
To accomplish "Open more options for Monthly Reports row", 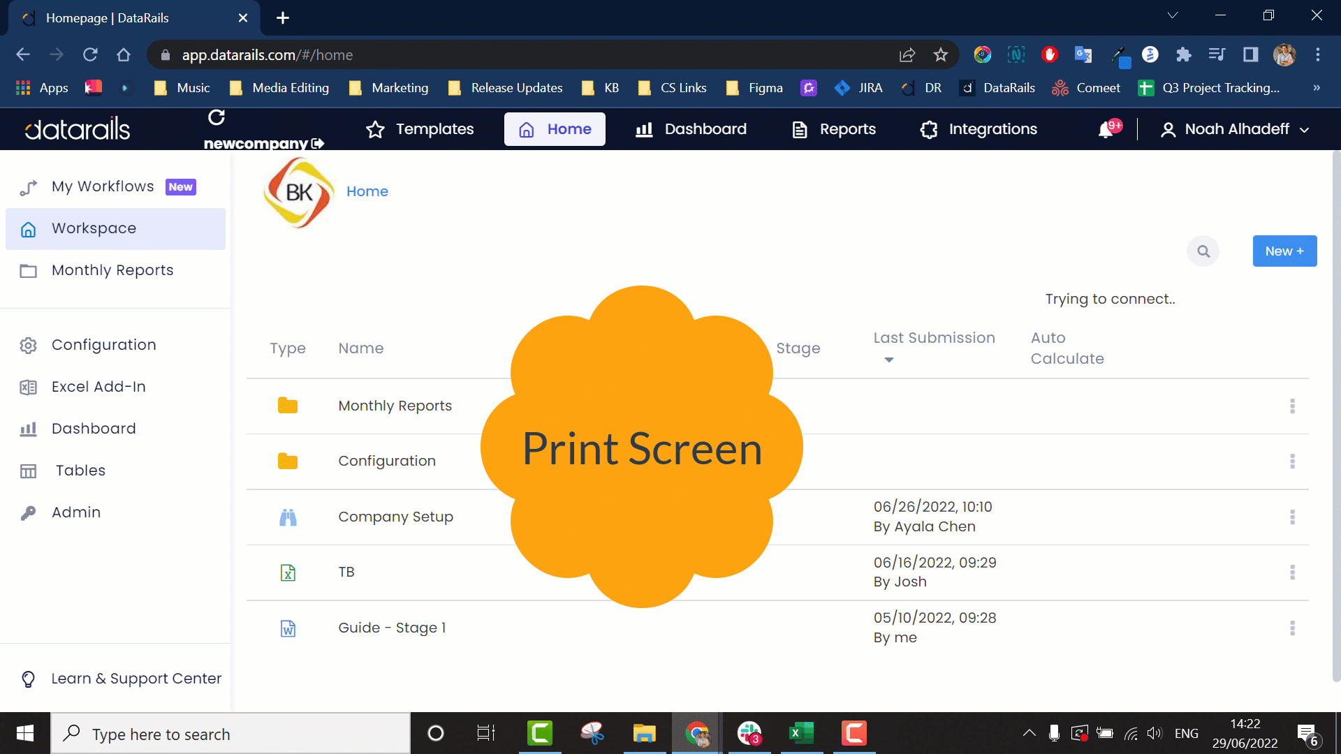I will coord(1292,406).
